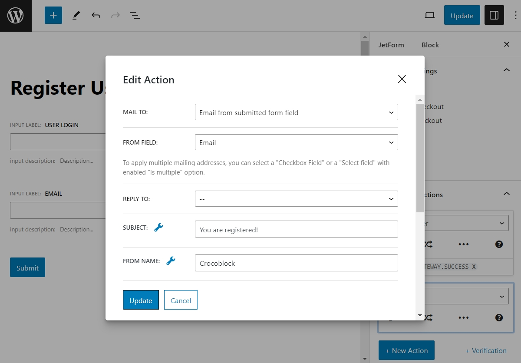This screenshot has width=521, height=363.
Task: Collapse the Actions panel chevron
Action: pos(507,194)
